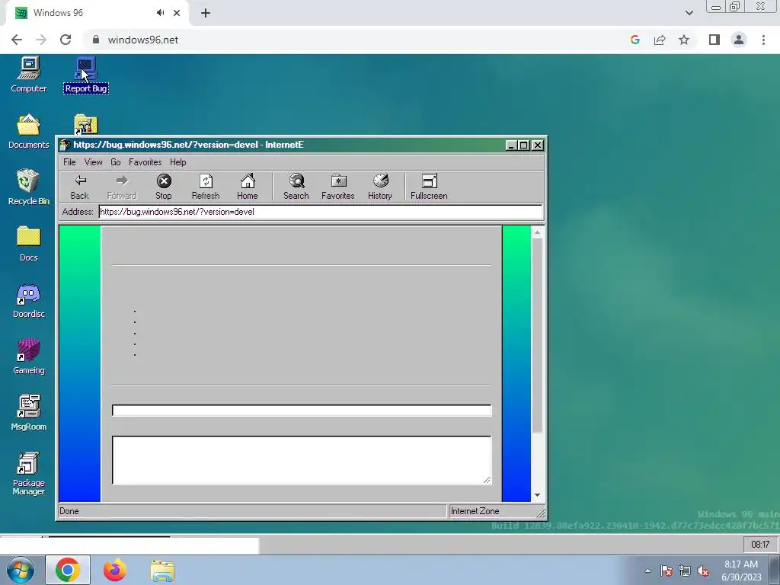Open the MsgRoom shortcut
Image resolution: width=780 pixels, height=585 pixels.
tap(28, 413)
